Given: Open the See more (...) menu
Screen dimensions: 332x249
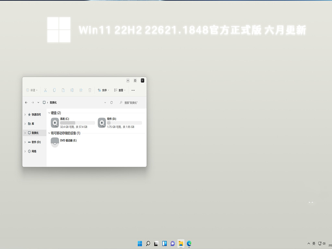Looking at the screenshot, I should pyautogui.click(x=133, y=90).
